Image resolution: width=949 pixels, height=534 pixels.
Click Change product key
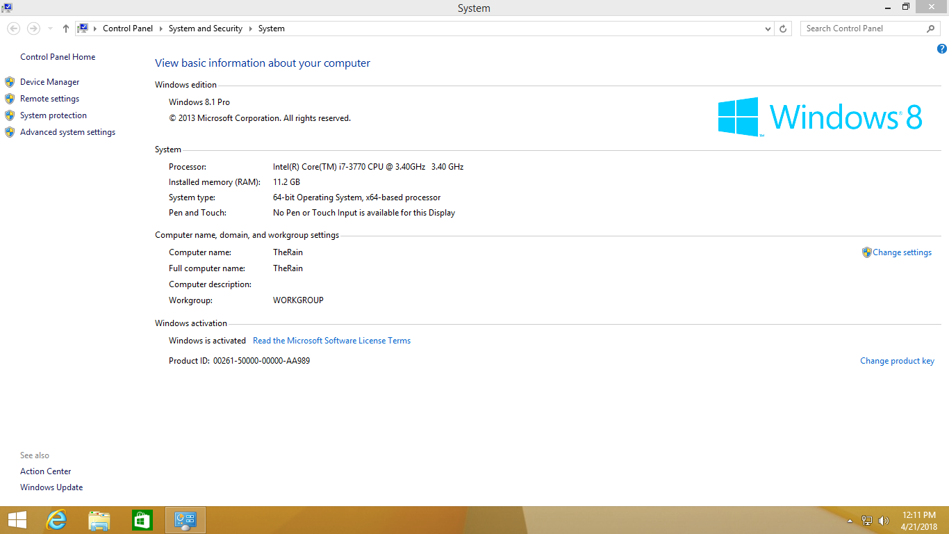coord(897,361)
